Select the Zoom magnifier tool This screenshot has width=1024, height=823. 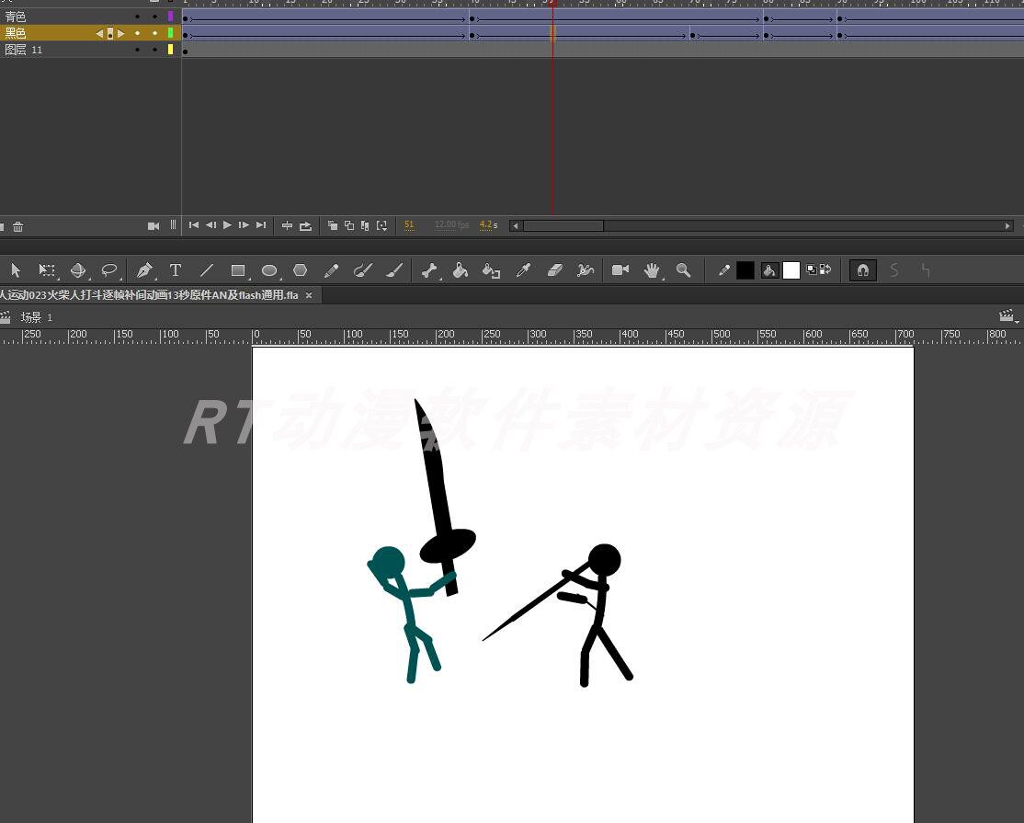click(x=683, y=270)
